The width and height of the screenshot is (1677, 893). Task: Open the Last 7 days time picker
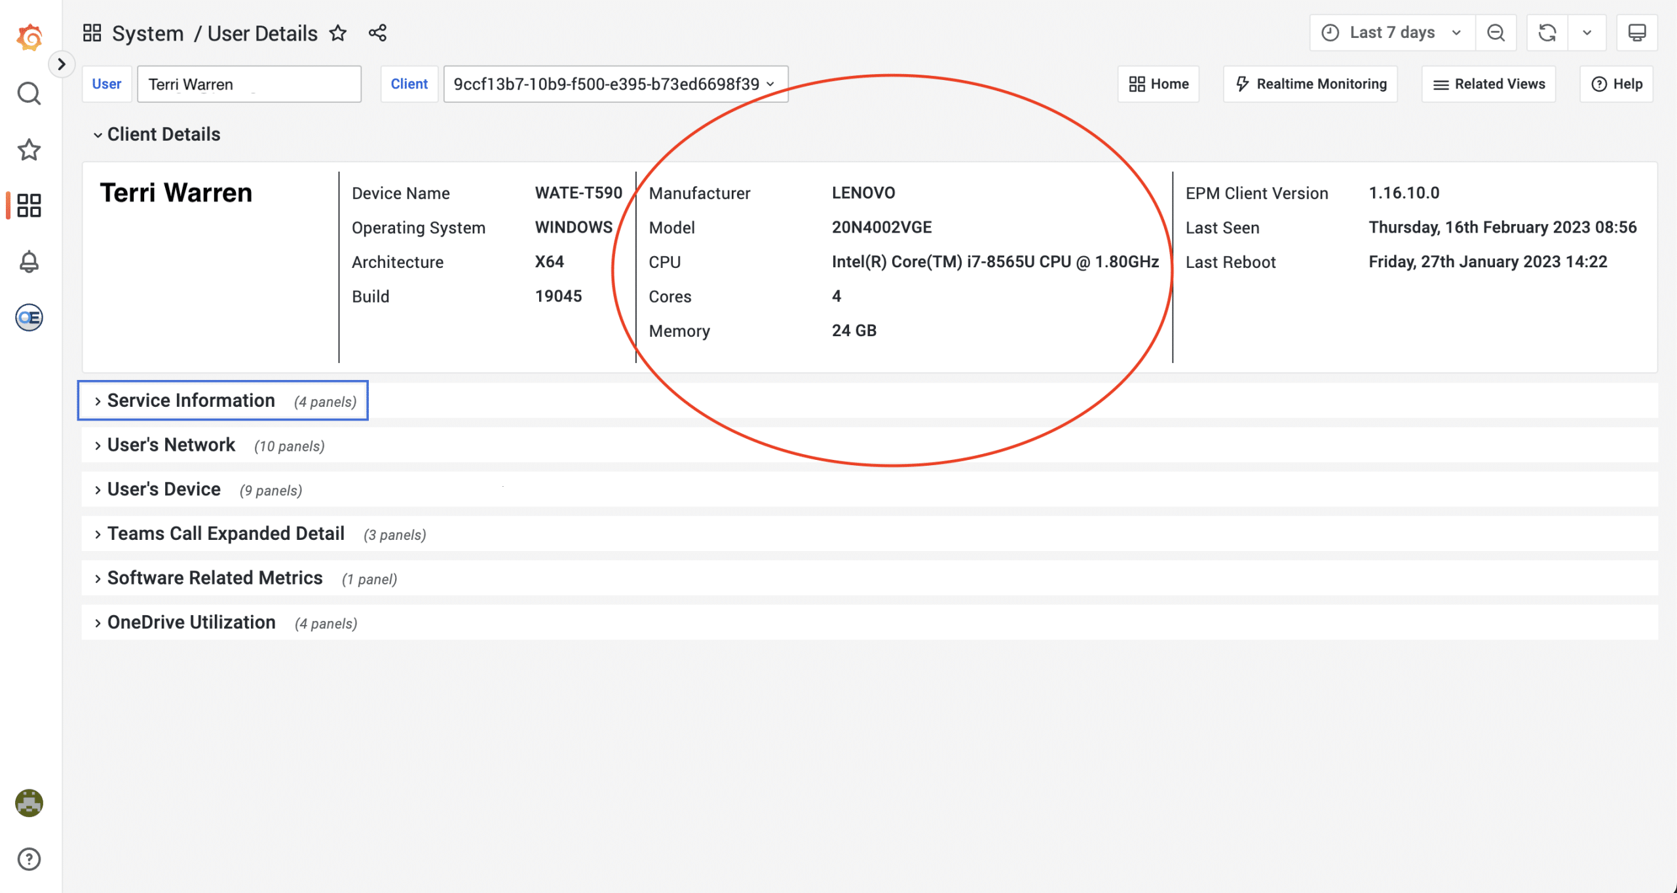pyautogui.click(x=1392, y=33)
